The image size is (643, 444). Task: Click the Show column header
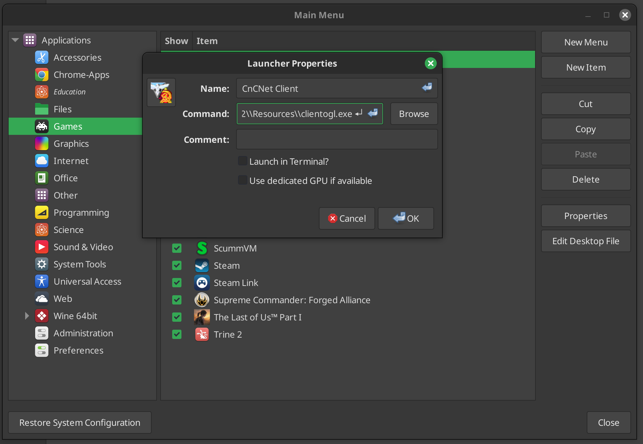[176, 41]
